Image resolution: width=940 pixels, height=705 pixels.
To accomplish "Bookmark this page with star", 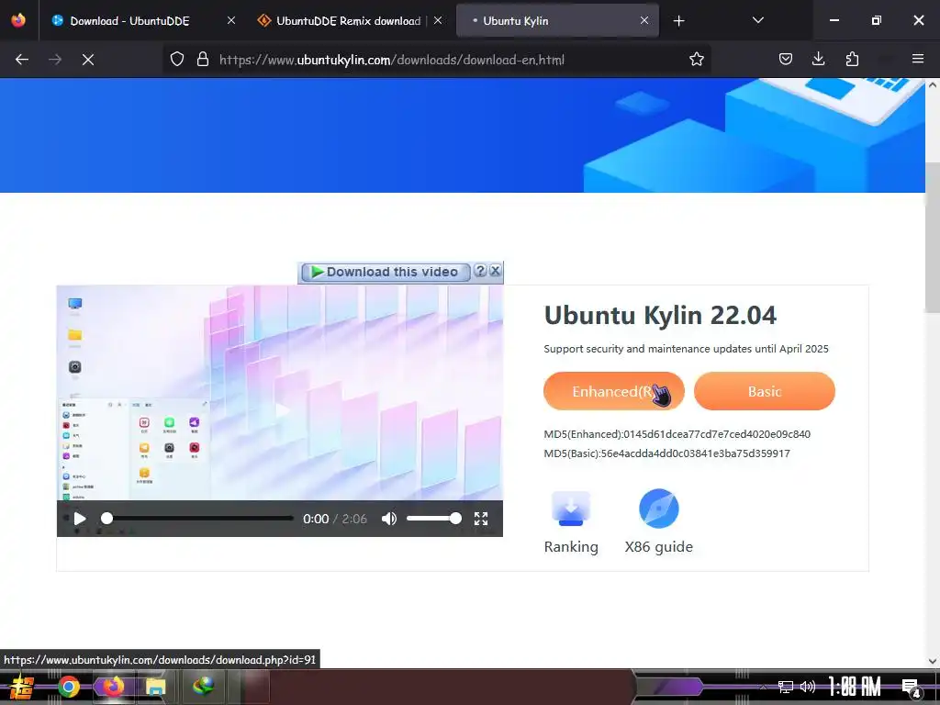I will 696,60.
